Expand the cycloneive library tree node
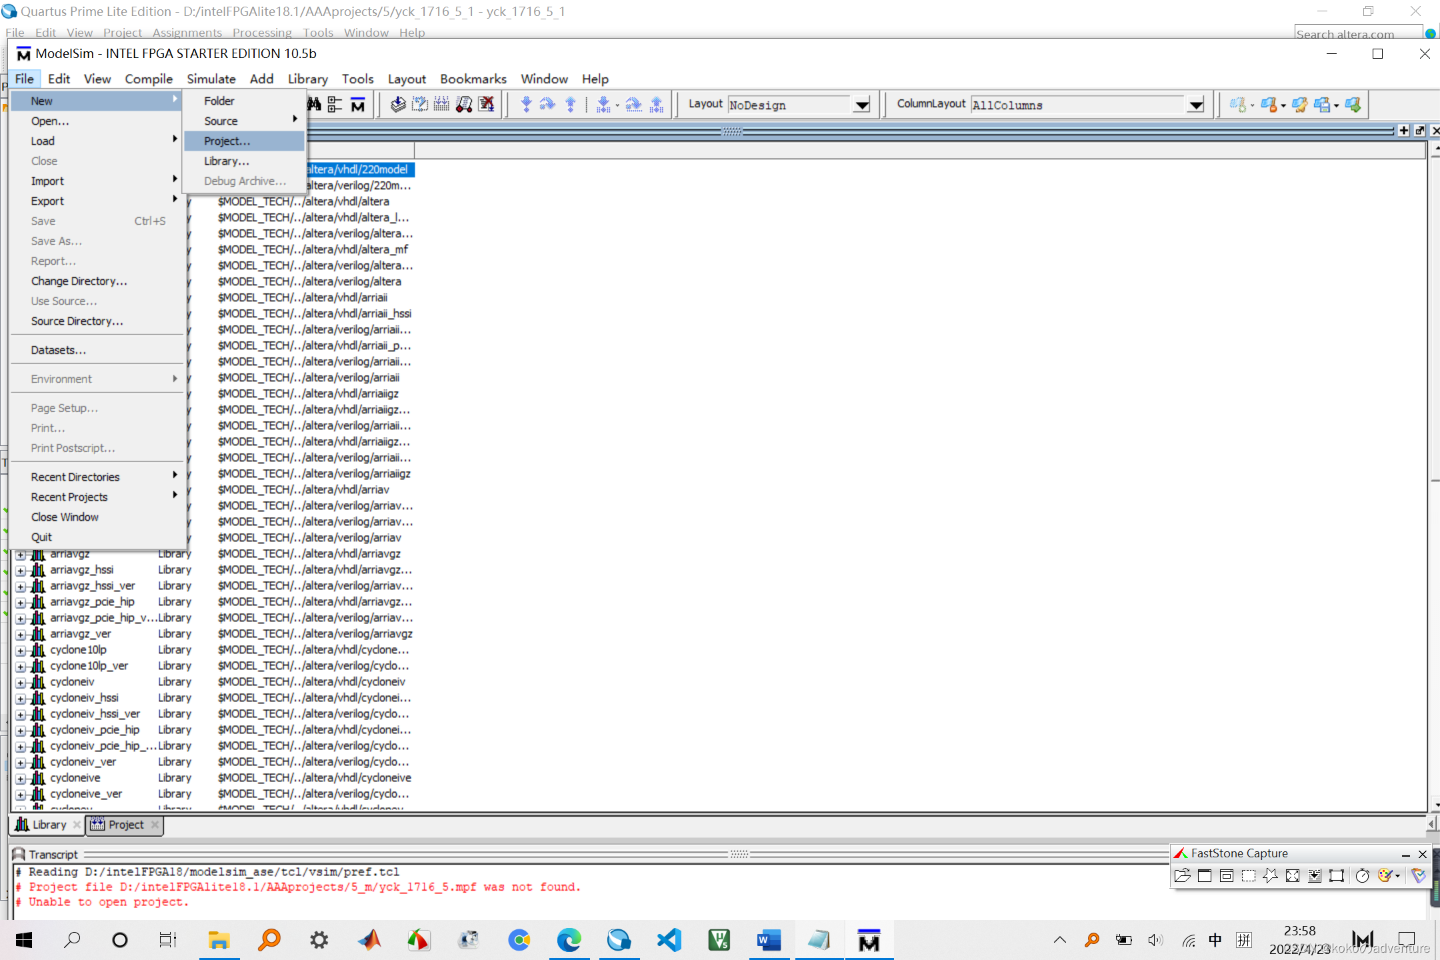Image resolution: width=1440 pixels, height=960 pixels. (x=21, y=779)
